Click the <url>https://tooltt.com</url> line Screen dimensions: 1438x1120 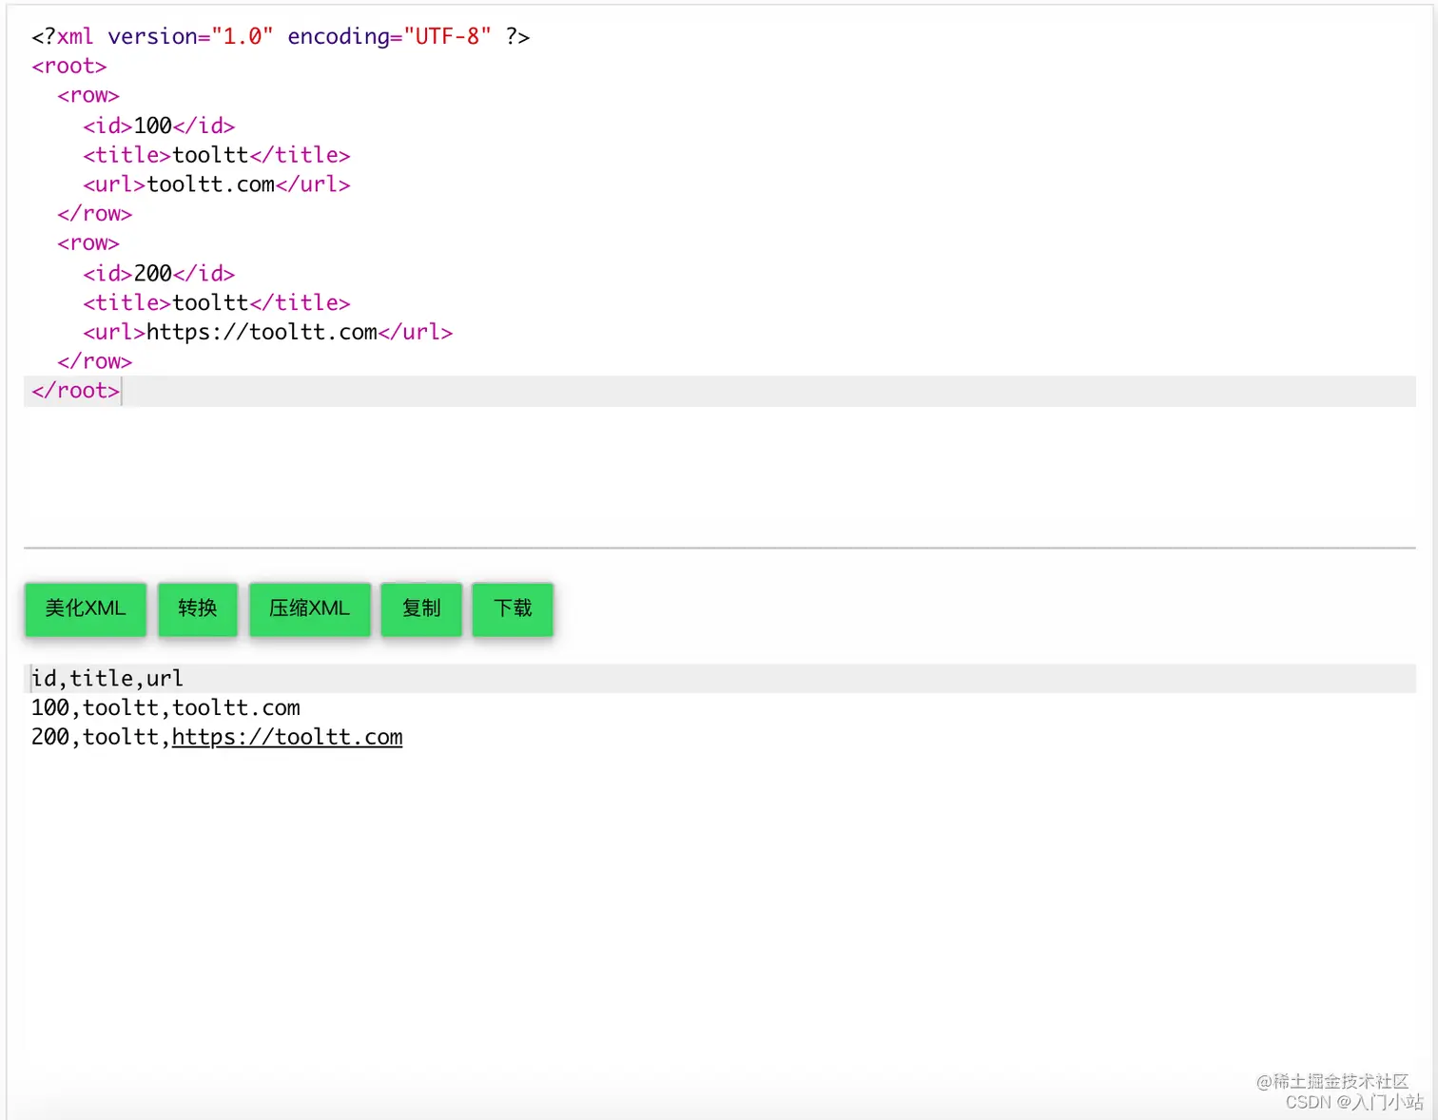click(268, 332)
